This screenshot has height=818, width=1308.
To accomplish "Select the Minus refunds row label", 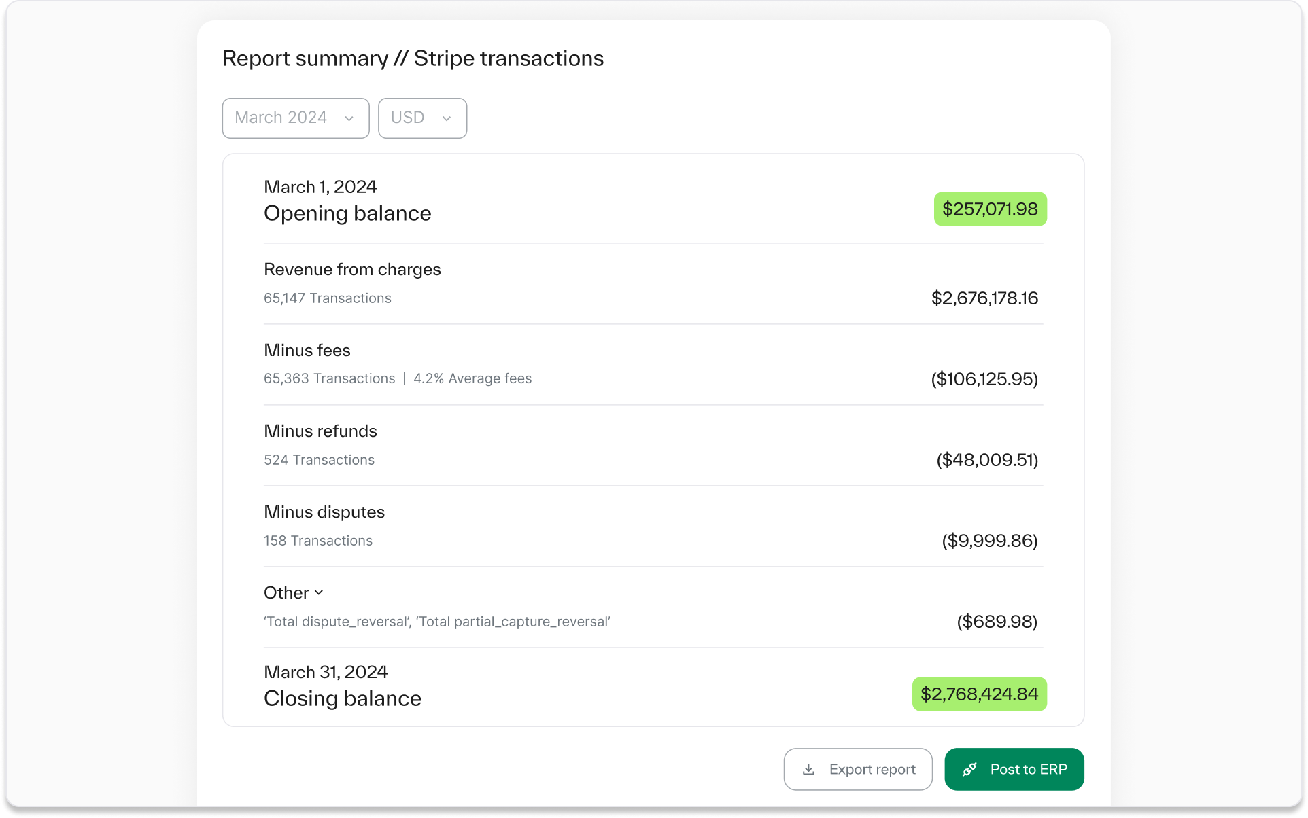I will click(x=320, y=431).
